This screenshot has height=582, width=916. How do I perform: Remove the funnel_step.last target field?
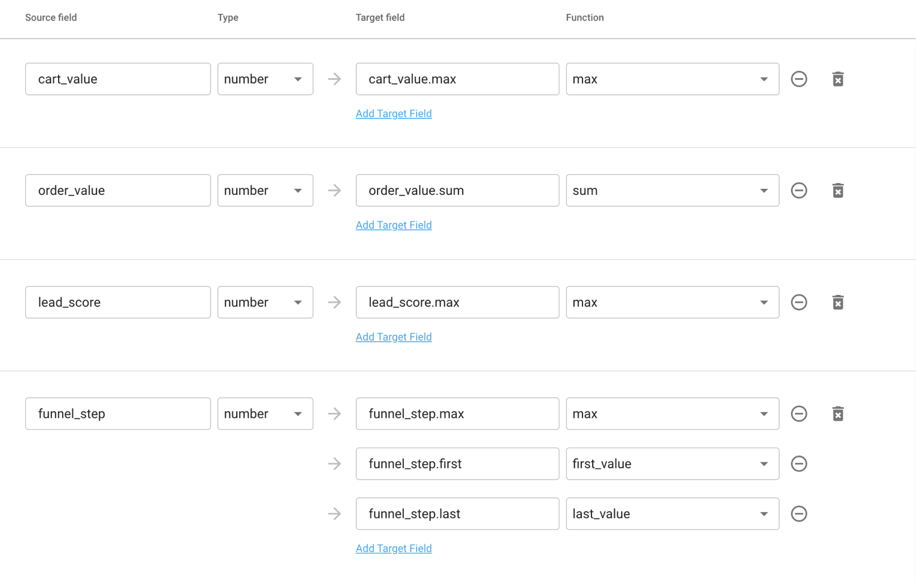coord(799,514)
